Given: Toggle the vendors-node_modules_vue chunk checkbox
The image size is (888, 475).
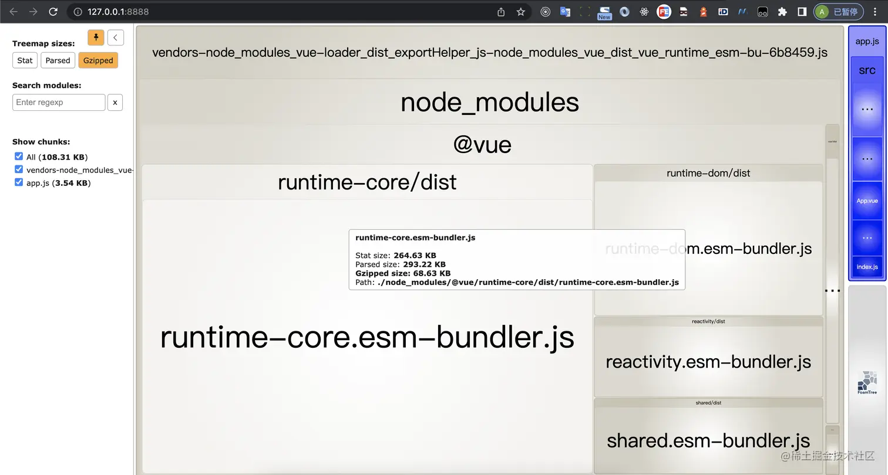Looking at the screenshot, I should pyautogui.click(x=19, y=169).
